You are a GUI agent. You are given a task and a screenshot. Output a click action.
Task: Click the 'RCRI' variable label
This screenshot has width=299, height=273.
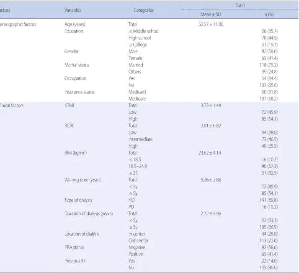69,126
